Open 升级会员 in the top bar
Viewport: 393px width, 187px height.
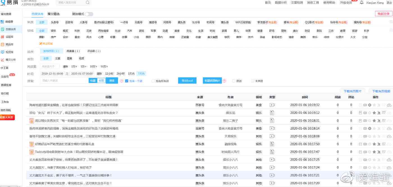(346, 3)
